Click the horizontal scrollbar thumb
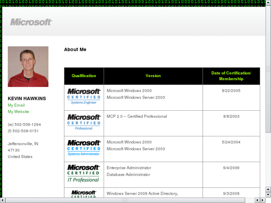 coord(125,200)
